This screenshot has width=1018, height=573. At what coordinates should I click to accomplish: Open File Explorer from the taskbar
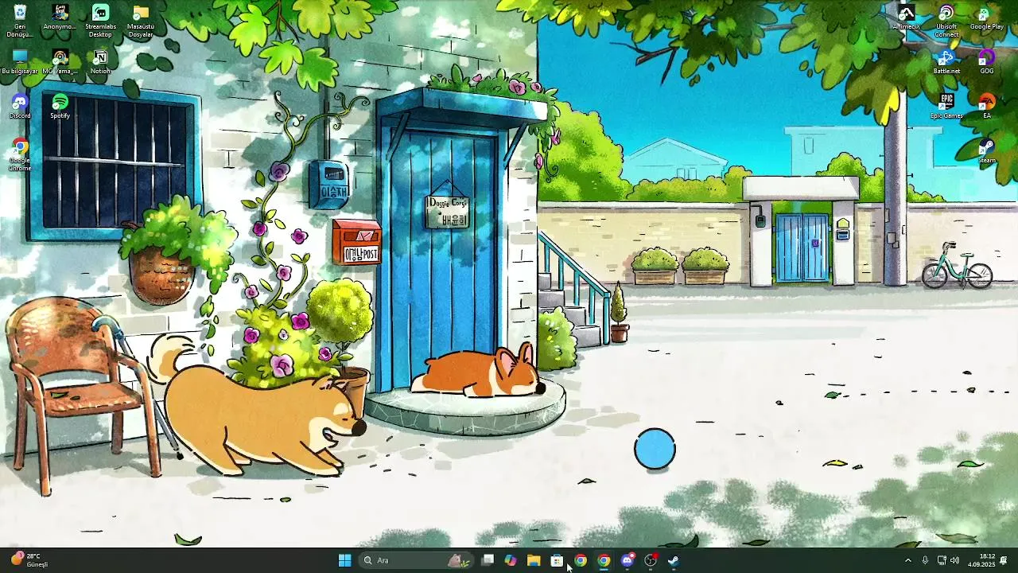[534, 560]
